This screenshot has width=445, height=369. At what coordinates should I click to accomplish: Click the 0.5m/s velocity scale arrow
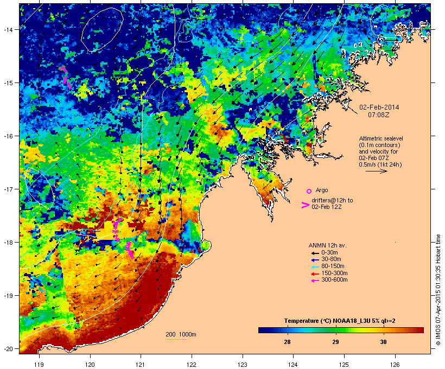[x=376, y=171]
